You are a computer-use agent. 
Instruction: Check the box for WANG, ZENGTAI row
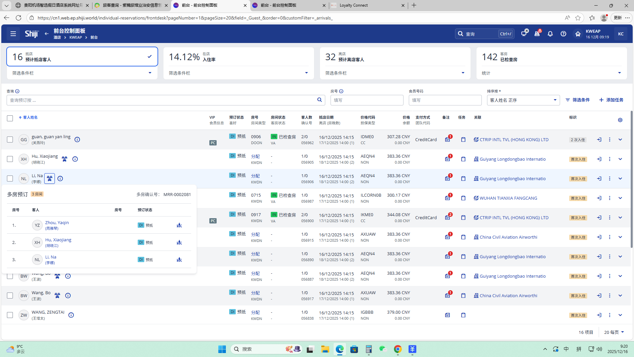pyautogui.click(x=10, y=315)
